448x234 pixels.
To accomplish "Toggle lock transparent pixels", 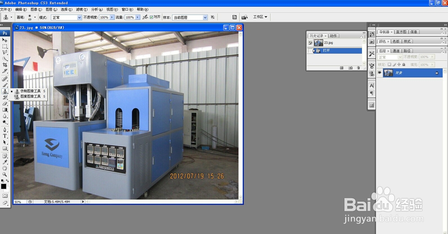I will tap(389, 65).
